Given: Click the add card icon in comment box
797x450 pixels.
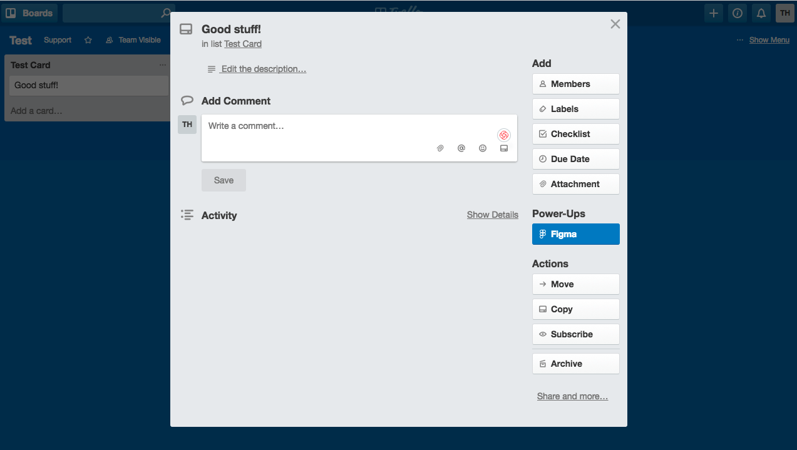Looking at the screenshot, I should tap(504, 148).
